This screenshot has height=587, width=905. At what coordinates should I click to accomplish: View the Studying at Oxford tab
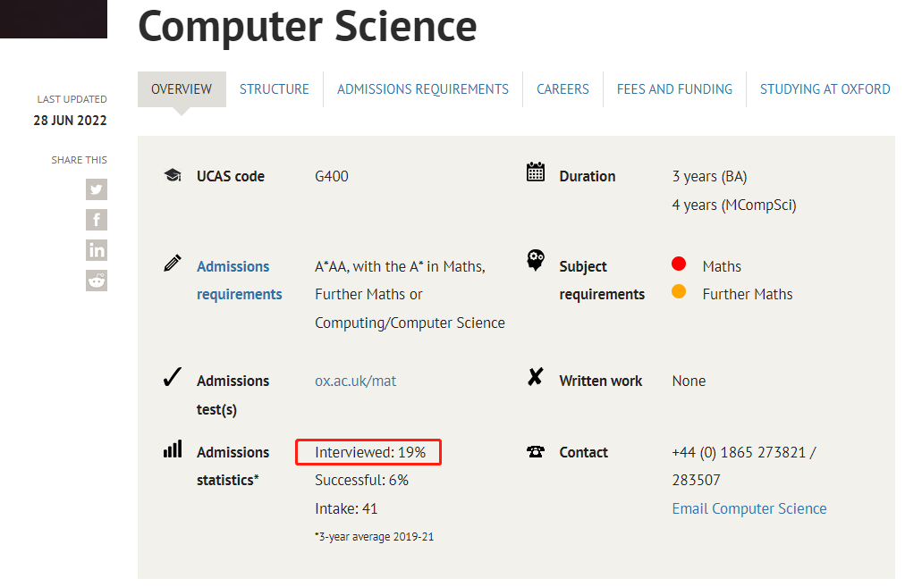point(825,89)
